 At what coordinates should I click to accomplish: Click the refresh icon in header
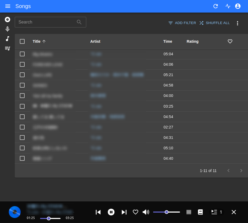pos(216,6)
